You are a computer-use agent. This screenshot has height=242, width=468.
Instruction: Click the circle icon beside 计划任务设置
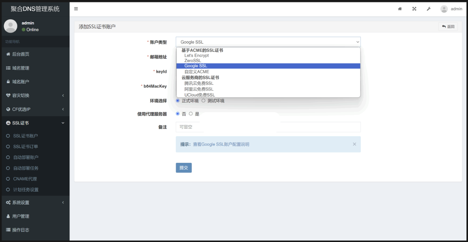(8, 190)
